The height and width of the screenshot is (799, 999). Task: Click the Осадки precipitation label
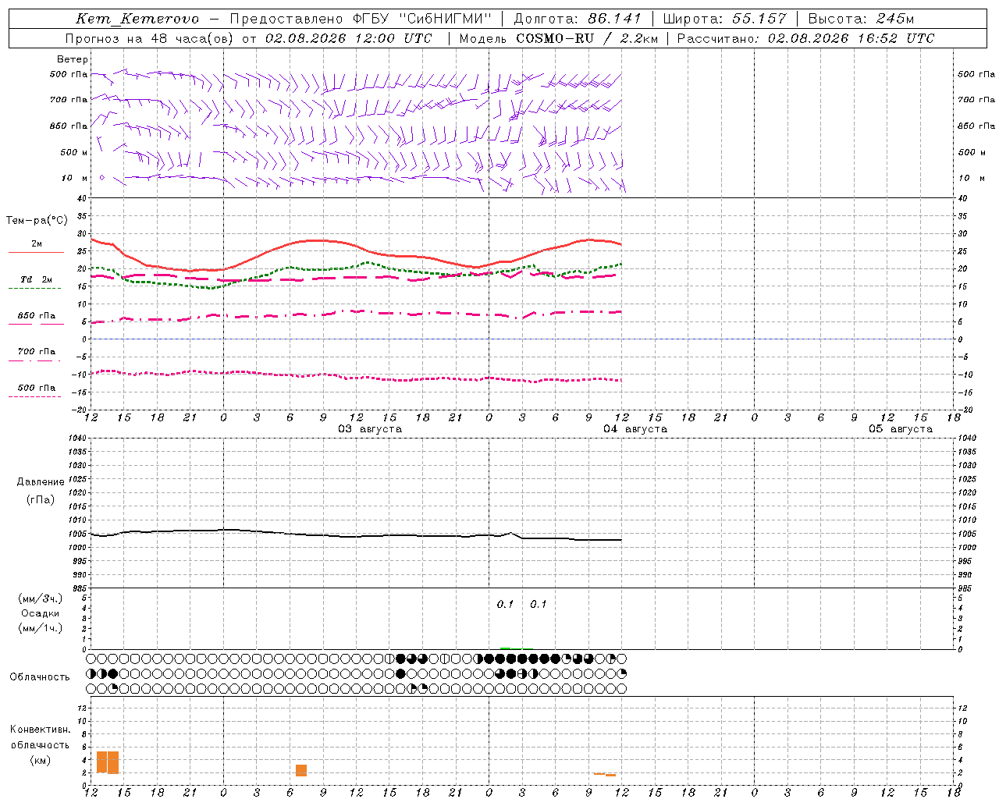[x=40, y=613]
